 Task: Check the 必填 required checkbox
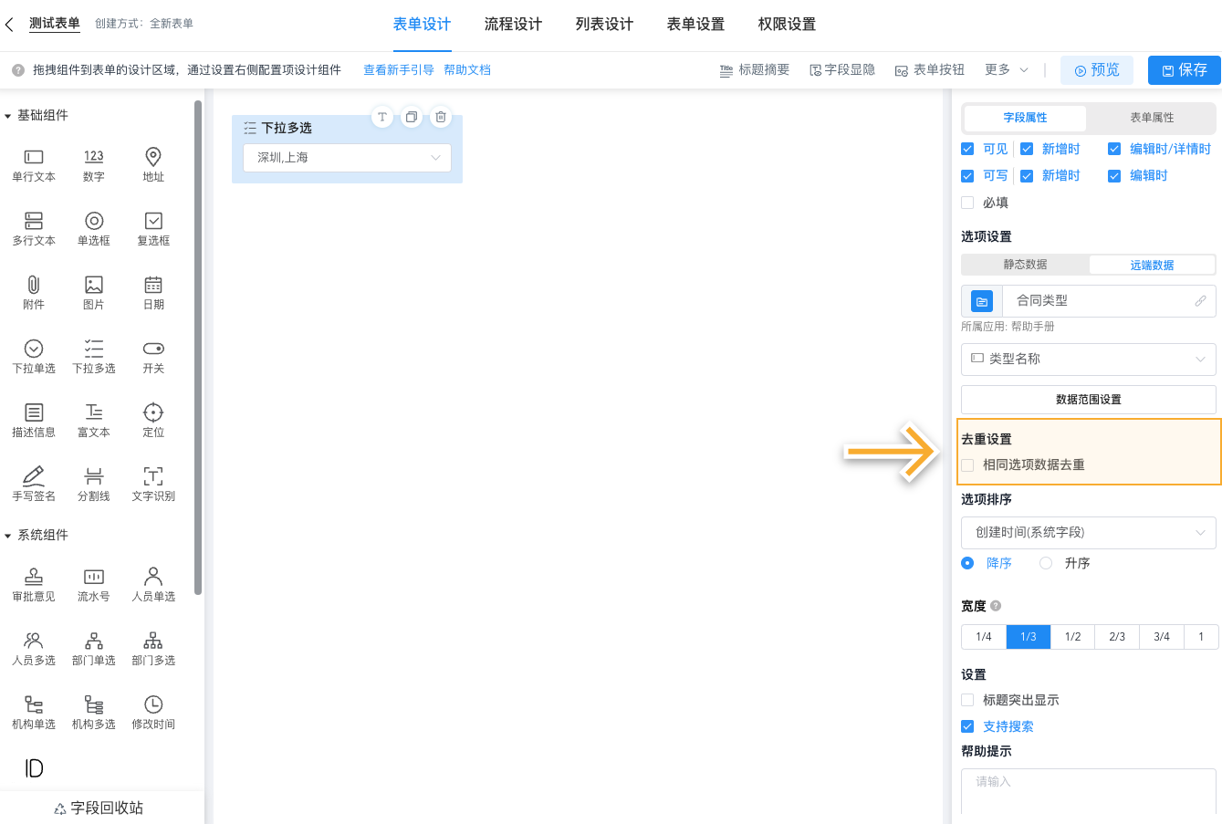point(966,203)
